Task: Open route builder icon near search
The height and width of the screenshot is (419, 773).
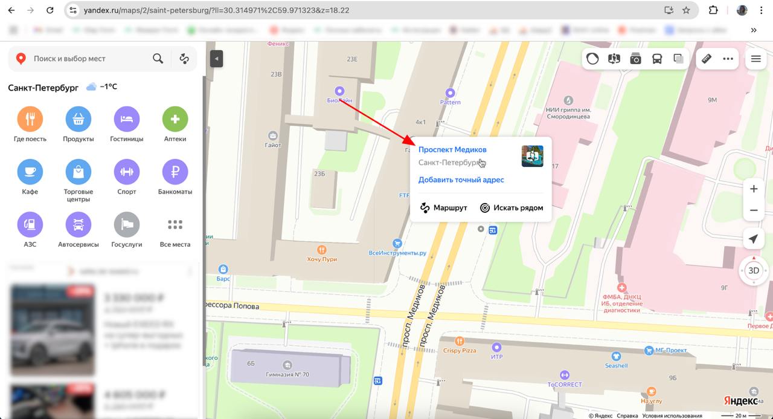Action: click(x=184, y=59)
